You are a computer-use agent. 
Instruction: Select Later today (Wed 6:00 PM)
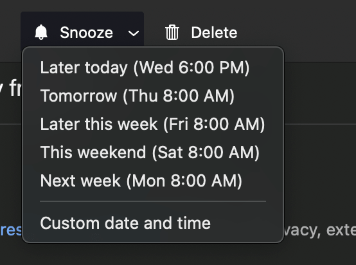point(153,68)
